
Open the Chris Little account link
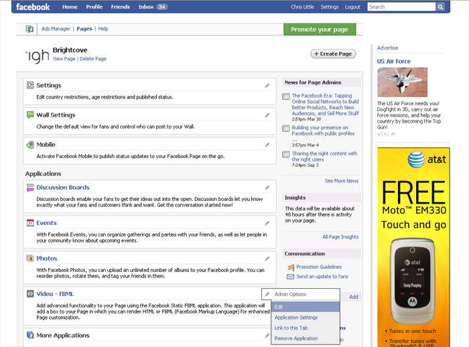pyautogui.click(x=302, y=7)
